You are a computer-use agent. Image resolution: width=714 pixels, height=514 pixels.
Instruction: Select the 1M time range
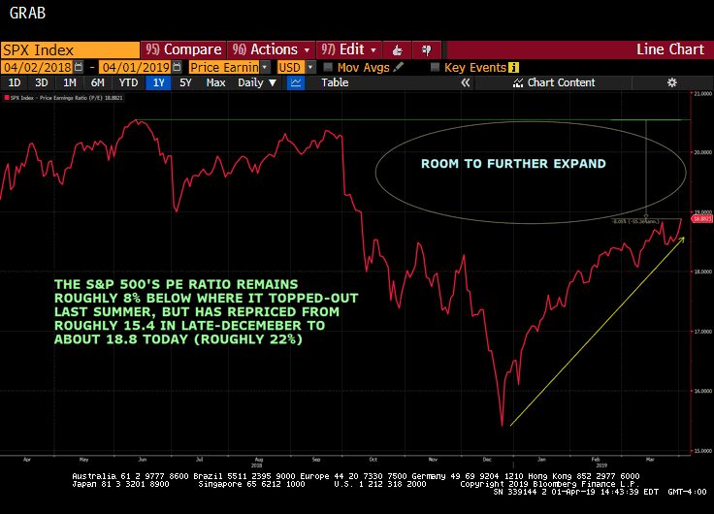(x=69, y=82)
